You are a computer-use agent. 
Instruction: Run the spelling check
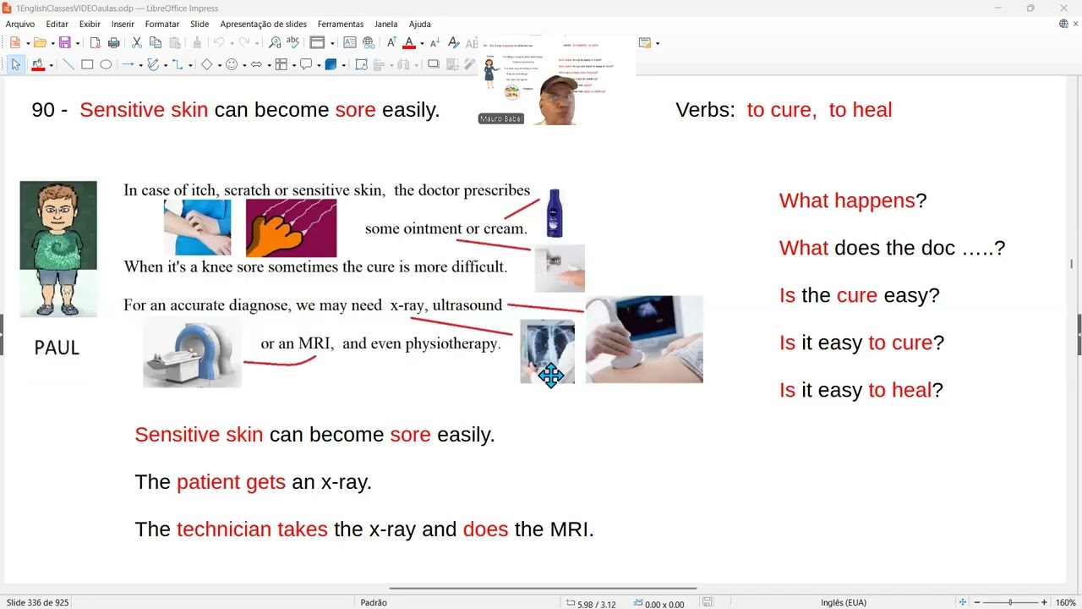pos(293,43)
